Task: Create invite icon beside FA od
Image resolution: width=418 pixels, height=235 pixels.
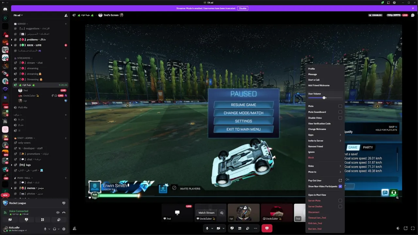Action: tap(66, 15)
